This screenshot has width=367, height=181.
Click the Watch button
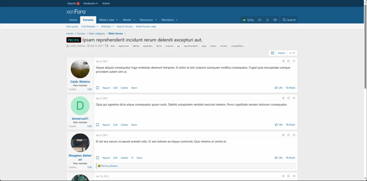282,53
